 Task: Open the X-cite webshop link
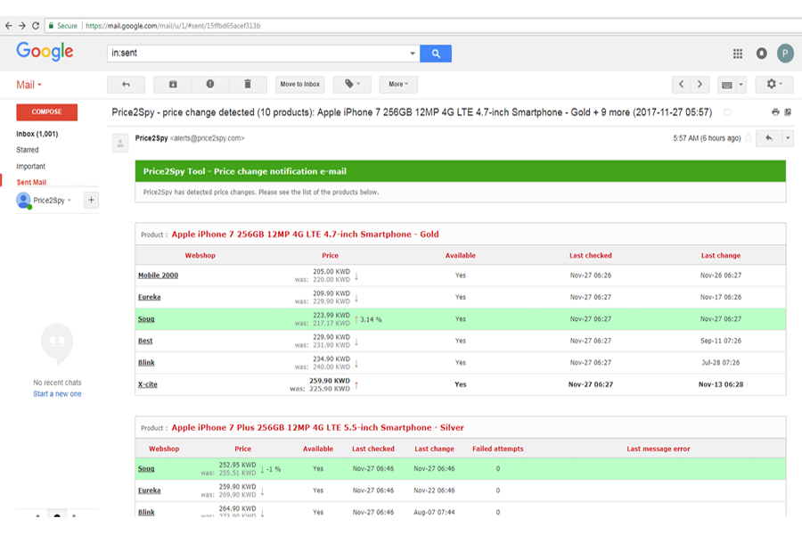click(x=148, y=384)
